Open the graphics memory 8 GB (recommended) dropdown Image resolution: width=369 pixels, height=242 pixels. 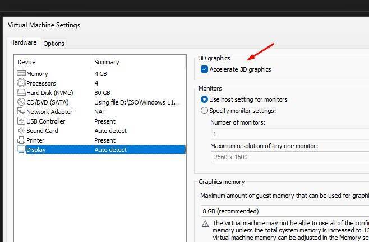[285, 211]
